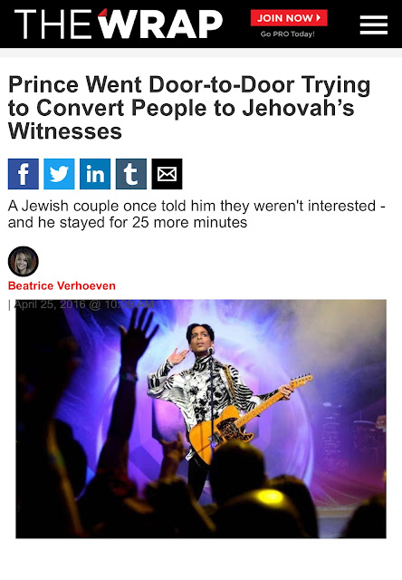Click the JOIN NOW button
The height and width of the screenshot is (580, 402).
pyautogui.click(x=289, y=18)
